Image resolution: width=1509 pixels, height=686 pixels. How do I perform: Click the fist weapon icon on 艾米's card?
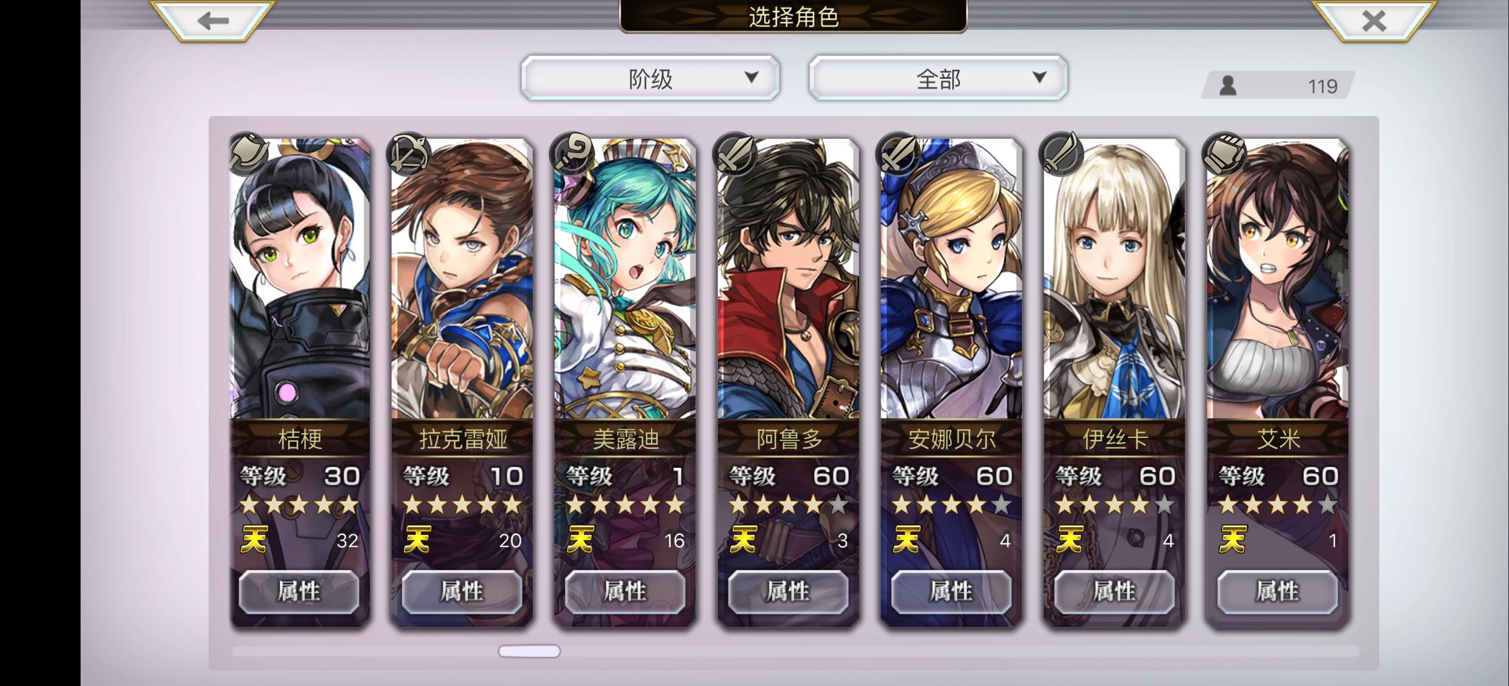click(1223, 153)
